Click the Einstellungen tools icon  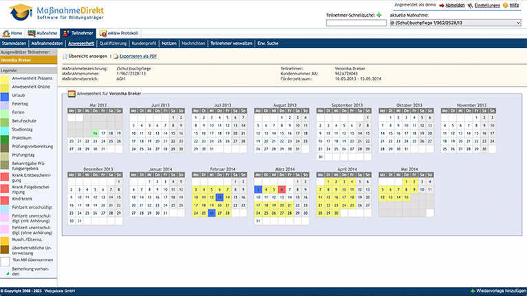pyautogui.click(x=470, y=6)
